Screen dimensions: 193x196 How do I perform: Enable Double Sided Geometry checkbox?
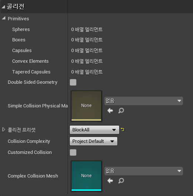[x=73, y=82]
